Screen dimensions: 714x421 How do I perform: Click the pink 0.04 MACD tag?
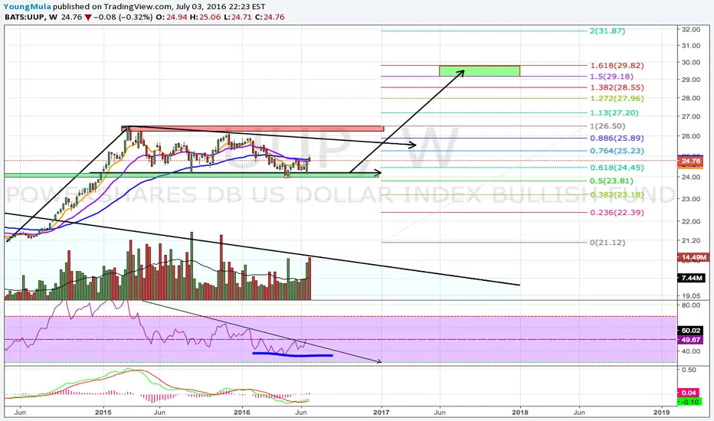689,393
